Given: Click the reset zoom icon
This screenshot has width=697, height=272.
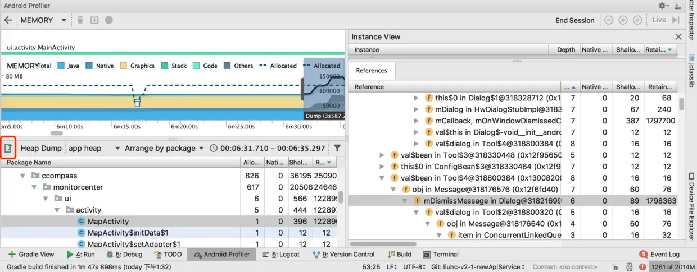Looking at the screenshot, I should pyautogui.click(x=637, y=20).
